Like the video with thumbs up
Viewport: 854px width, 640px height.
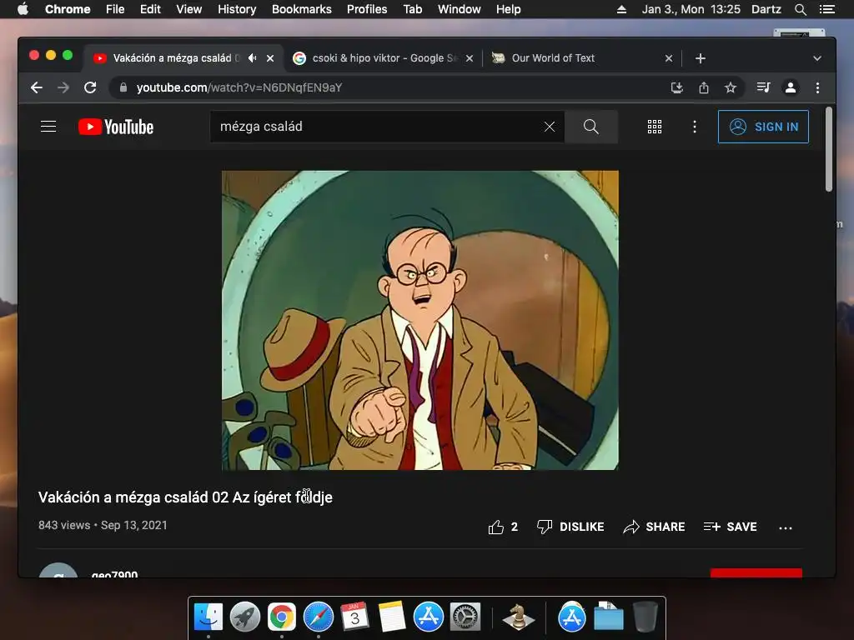pyautogui.click(x=503, y=527)
